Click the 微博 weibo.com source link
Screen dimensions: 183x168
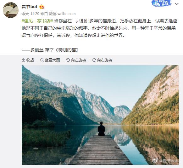[x=62, y=14]
